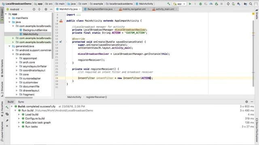Click the pin tab icon in Build panel
This screenshot has width=259, height=145.
click(7, 120)
